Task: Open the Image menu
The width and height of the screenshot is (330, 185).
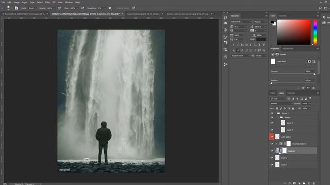Action: coord(16,2)
